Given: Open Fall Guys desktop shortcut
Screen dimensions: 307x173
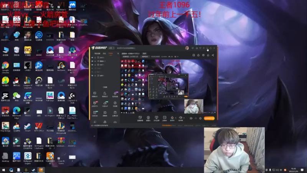Looking at the screenshot, I should tap(50, 97).
